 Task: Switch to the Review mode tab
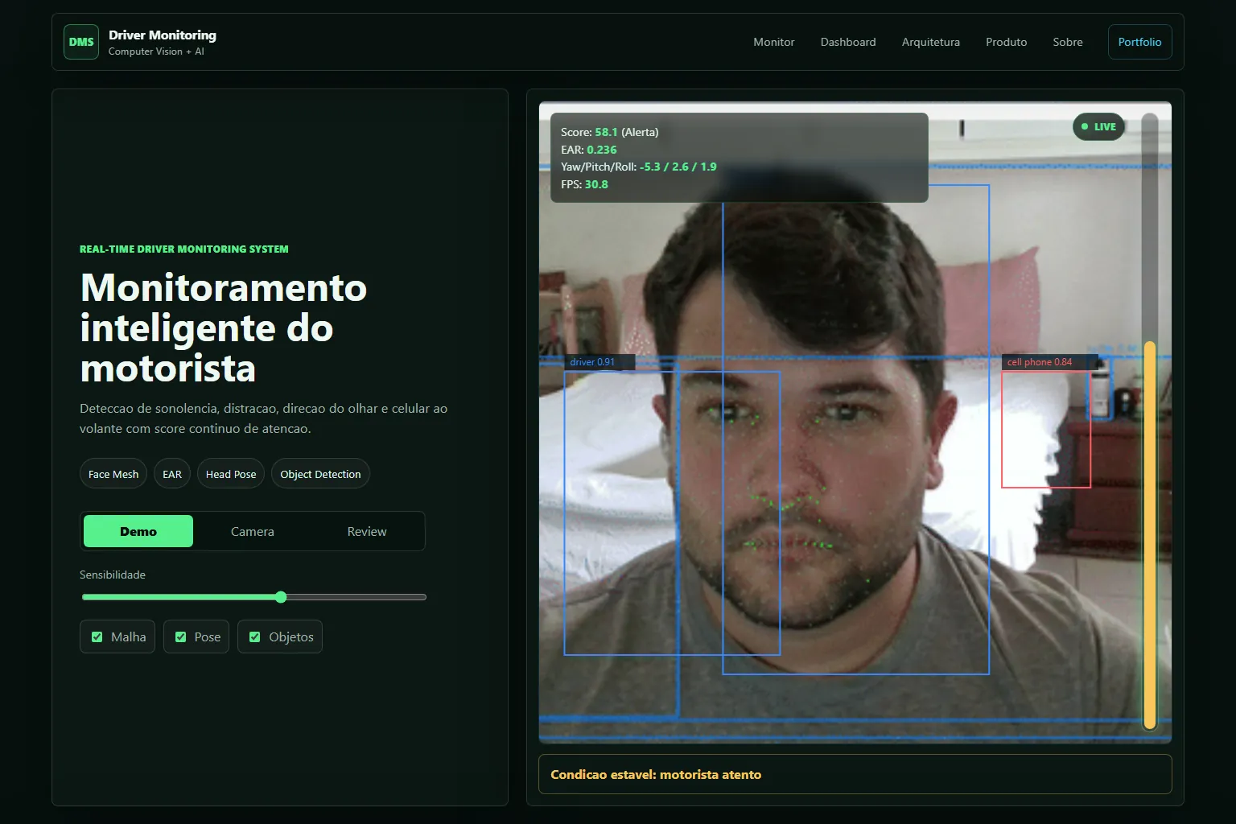pyautogui.click(x=367, y=531)
